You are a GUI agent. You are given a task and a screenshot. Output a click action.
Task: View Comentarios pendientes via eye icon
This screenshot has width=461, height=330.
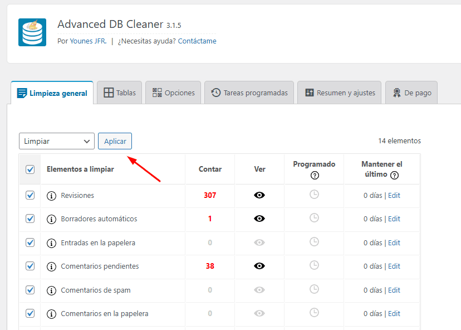coord(259,266)
